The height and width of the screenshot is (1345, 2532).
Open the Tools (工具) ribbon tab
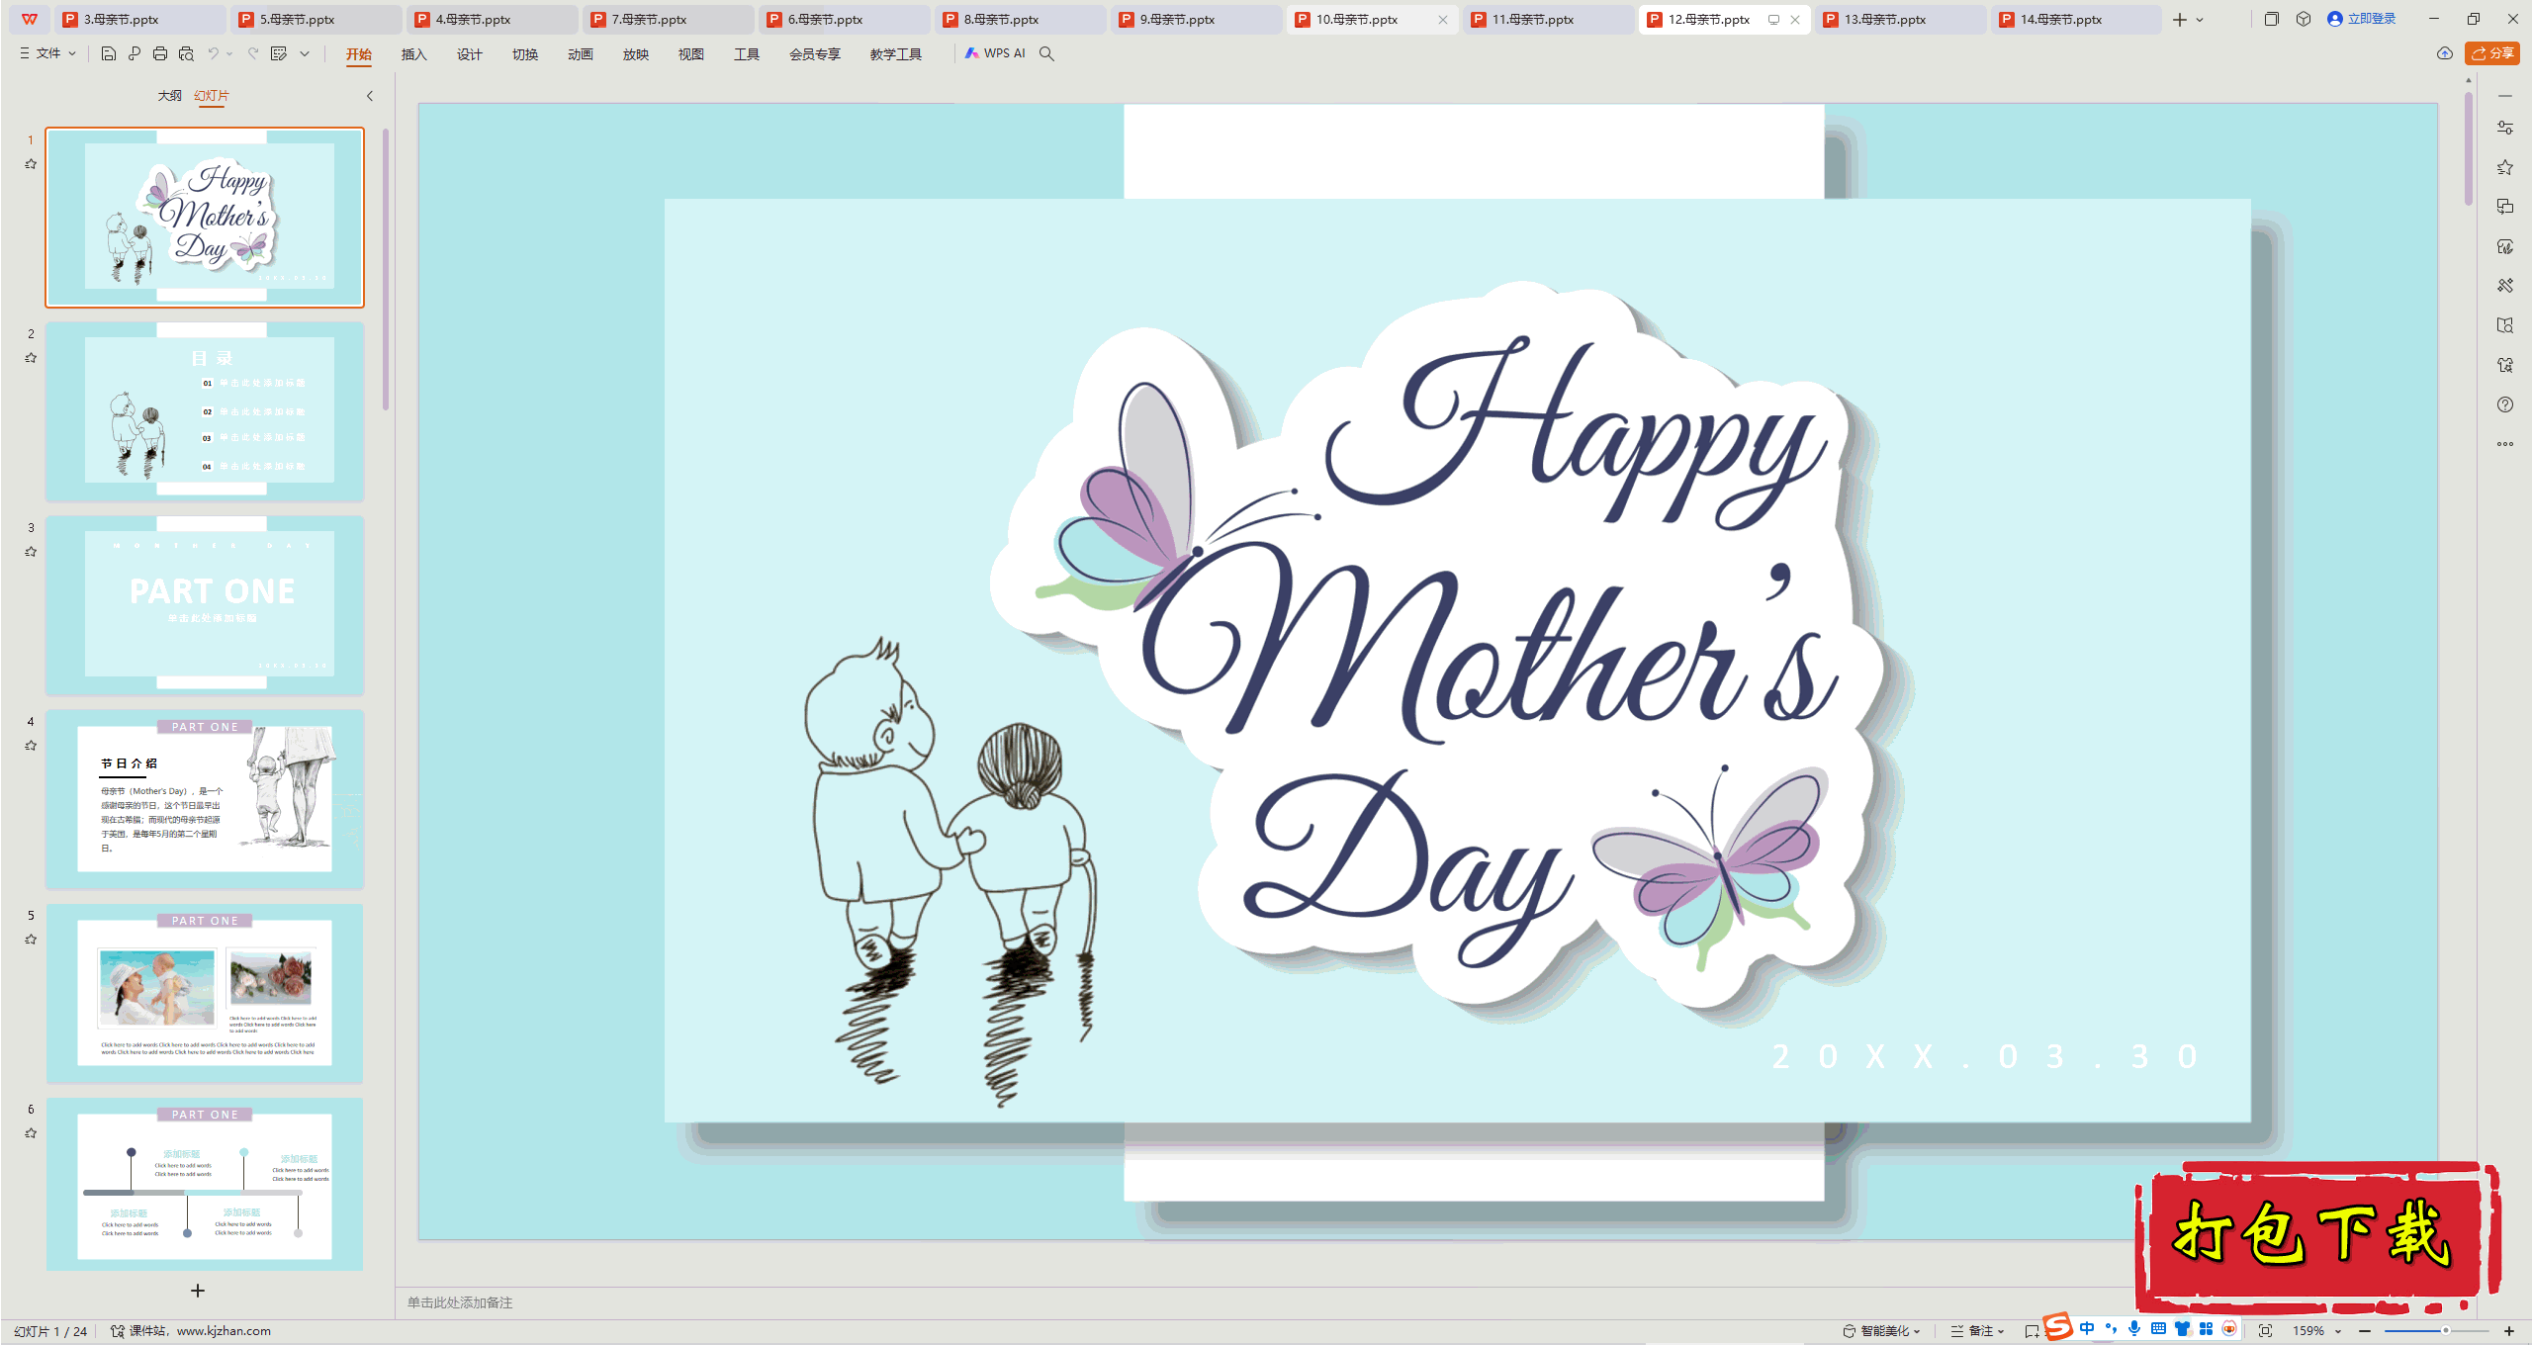tap(747, 54)
